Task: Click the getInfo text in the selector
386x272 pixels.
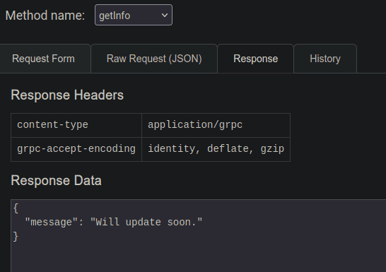Action: pos(115,16)
